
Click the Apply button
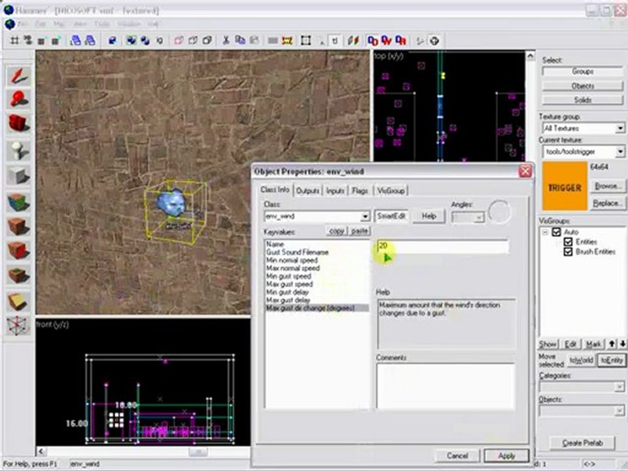coord(506,455)
